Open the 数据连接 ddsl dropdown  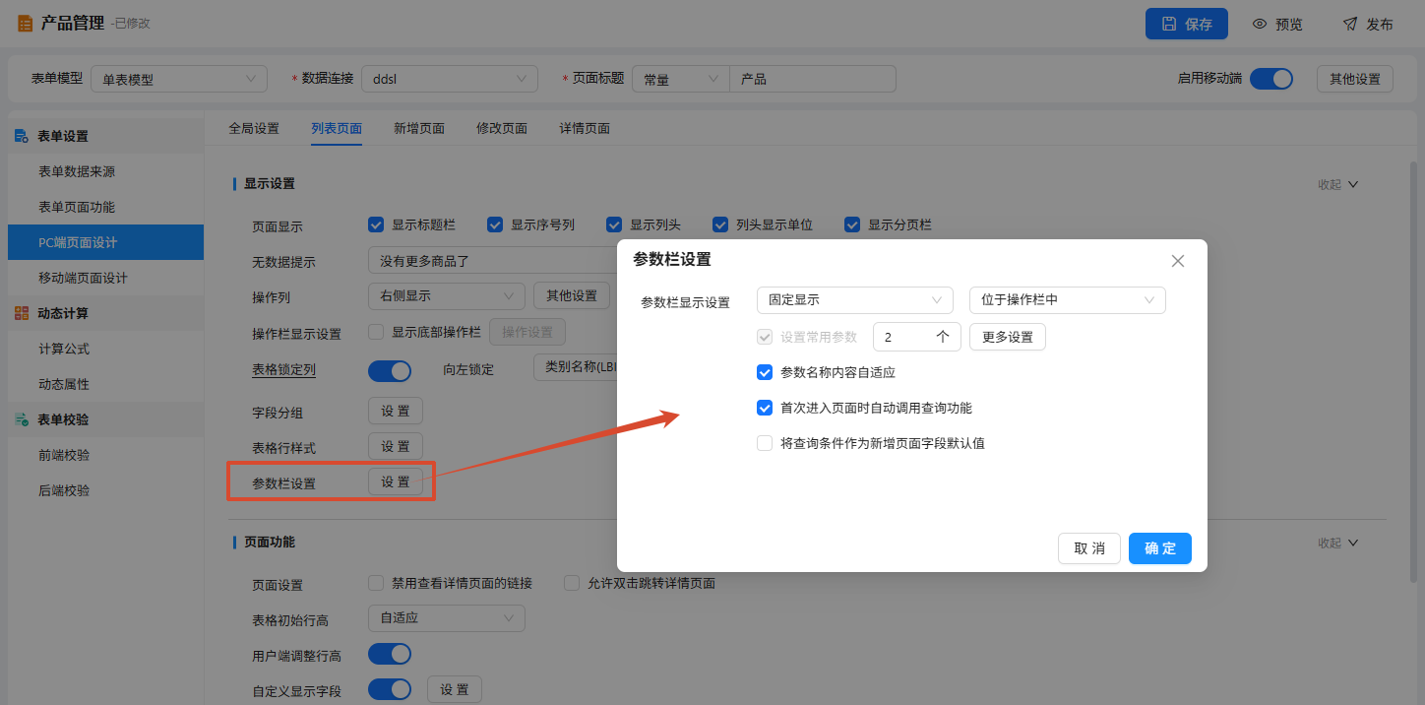[x=450, y=79]
